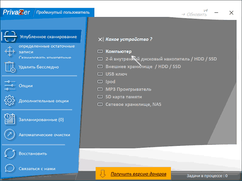Viewport: 242px width, 181px height.
Task: Click the crosshair scan-specific-traces icon
Action: tap(10, 51)
